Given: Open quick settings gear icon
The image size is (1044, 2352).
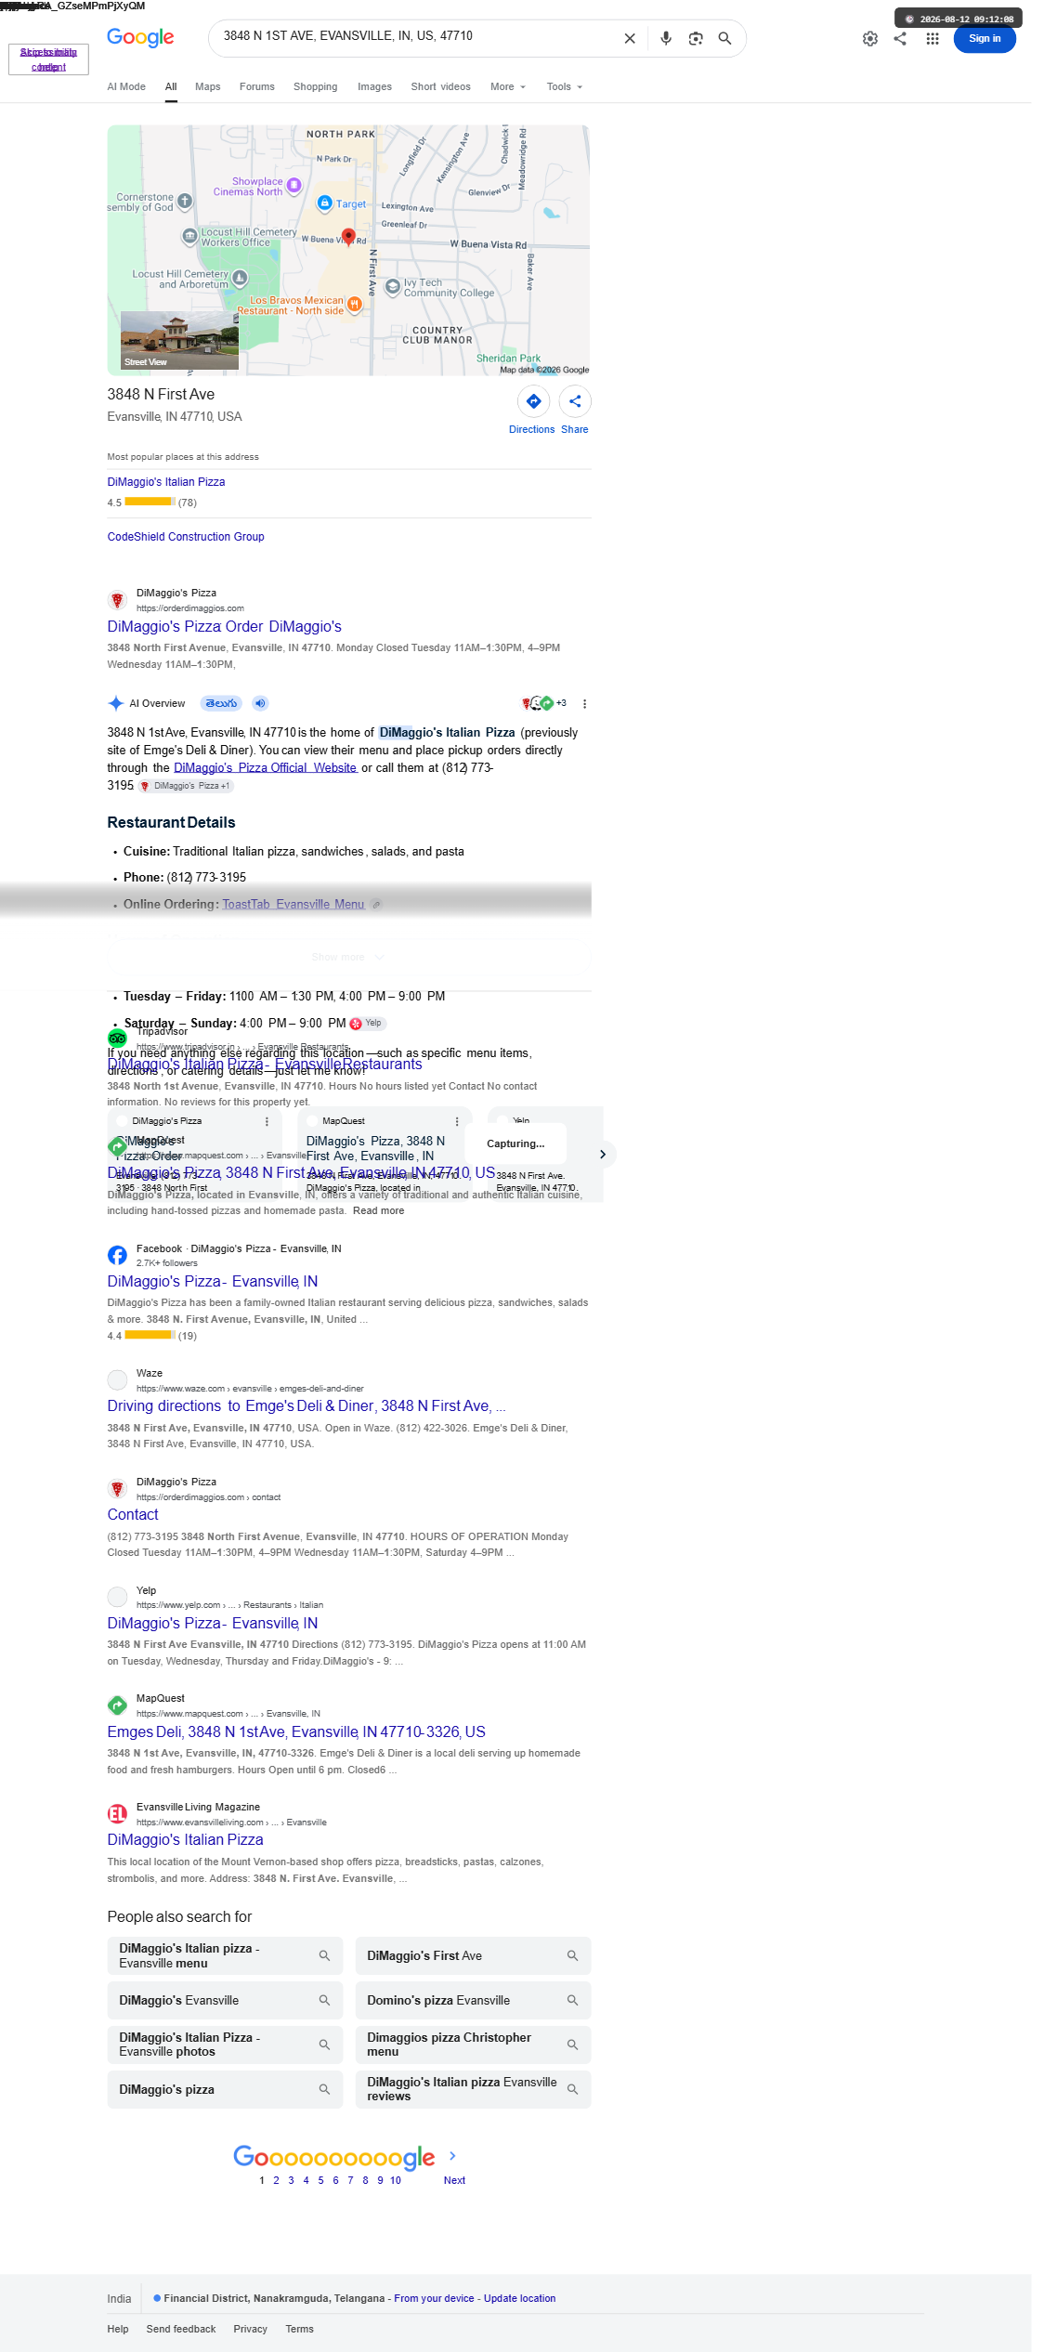Looking at the screenshot, I should (x=870, y=38).
